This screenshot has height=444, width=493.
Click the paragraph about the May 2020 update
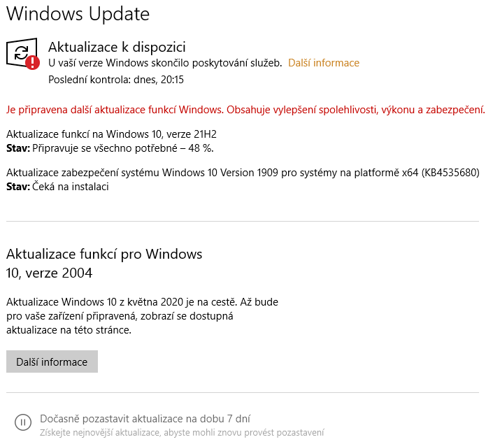click(x=142, y=316)
